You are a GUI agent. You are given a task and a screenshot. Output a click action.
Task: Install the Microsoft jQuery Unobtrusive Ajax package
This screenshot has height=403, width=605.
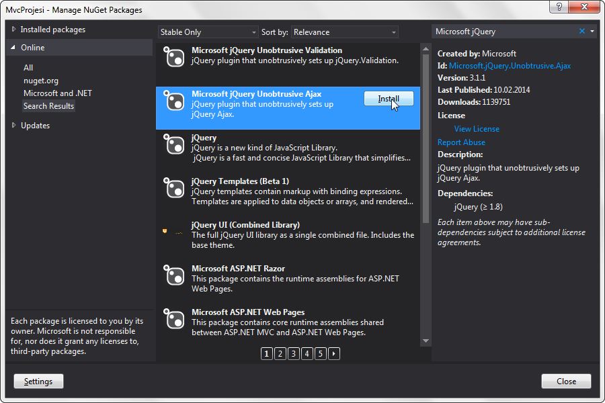[x=389, y=99]
